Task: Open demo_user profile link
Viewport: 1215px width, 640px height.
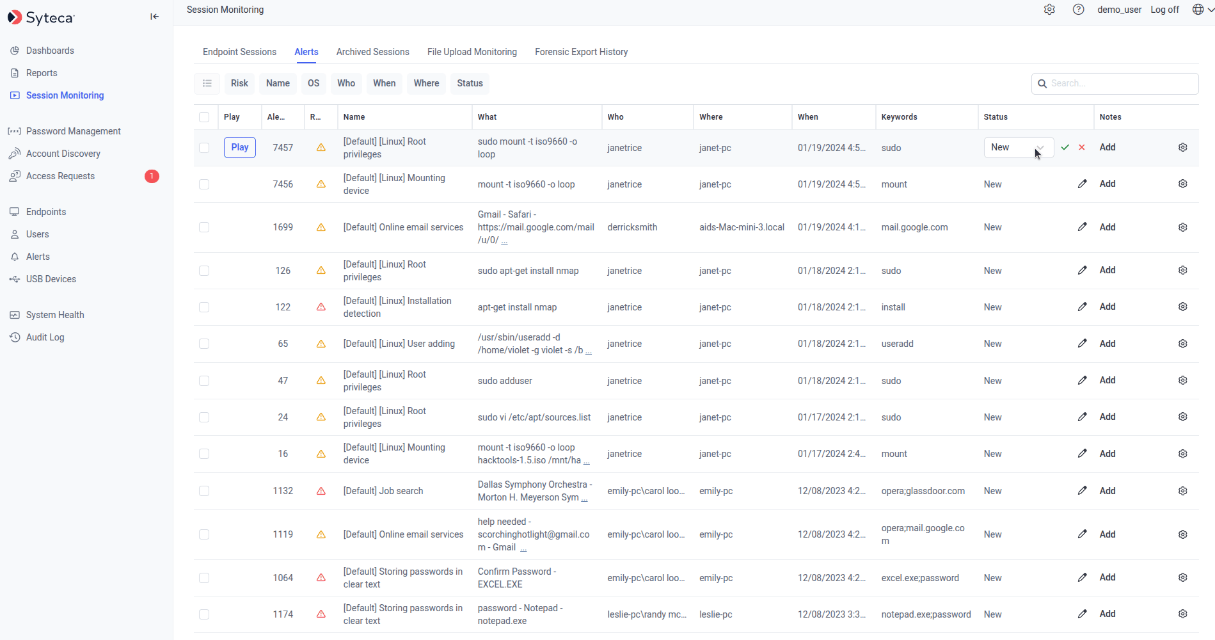Action: [1119, 10]
